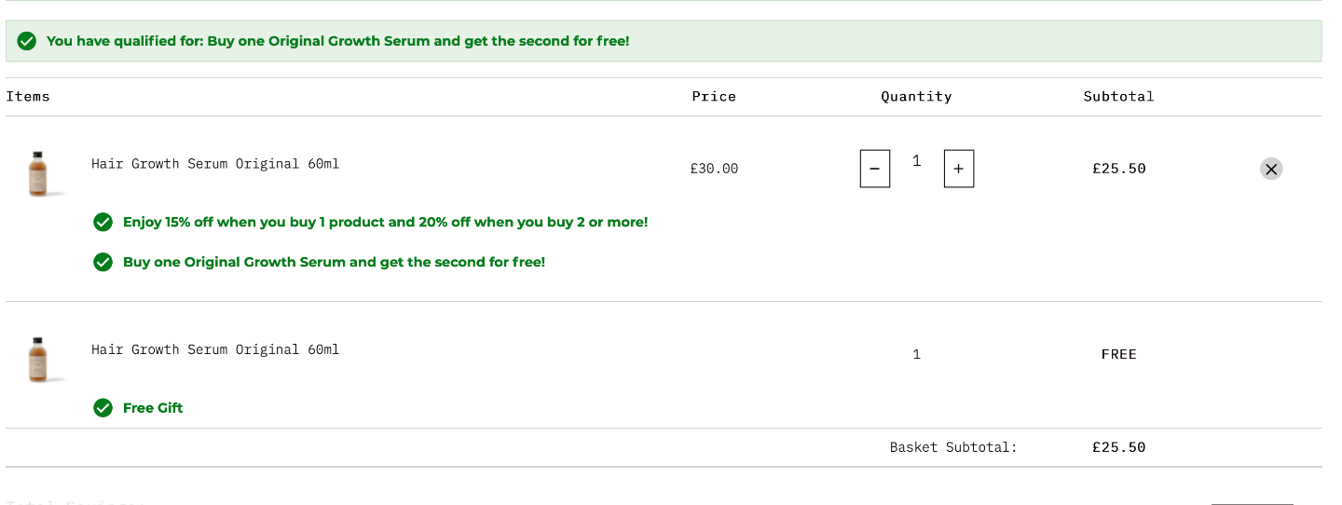Click checkmark beside buy one get second free
This screenshot has width=1342, height=505.
(103, 262)
